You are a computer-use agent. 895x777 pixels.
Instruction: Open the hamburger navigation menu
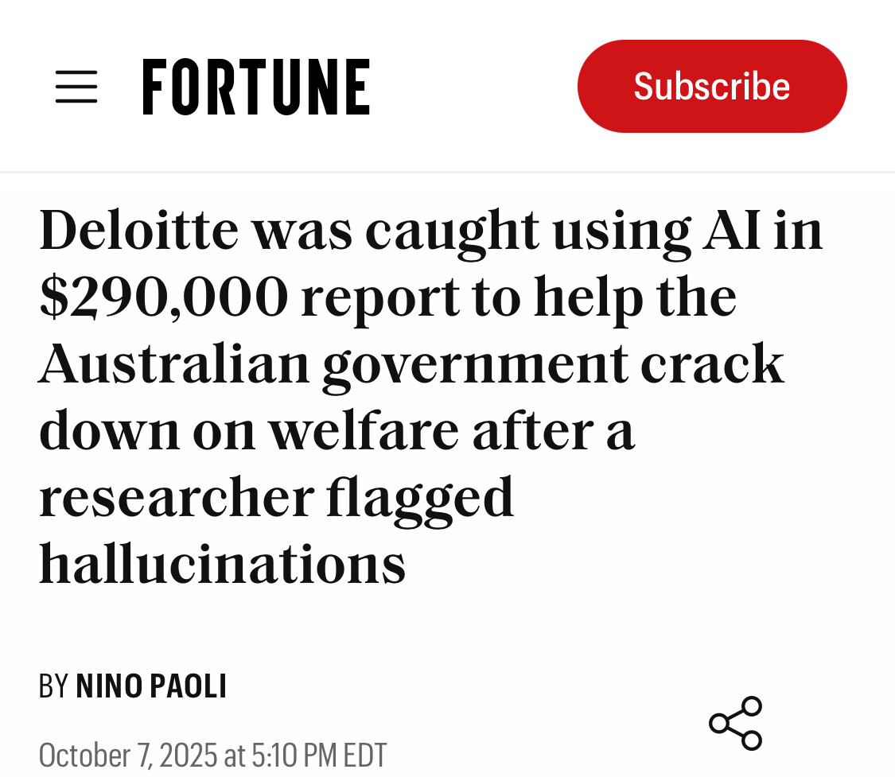[x=76, y=87]
